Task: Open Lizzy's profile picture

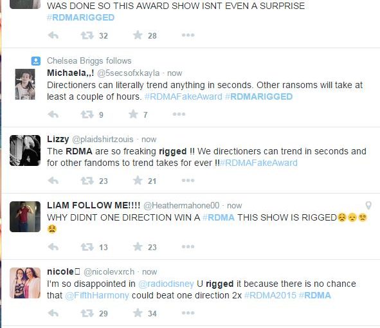Action: [25, 150]
